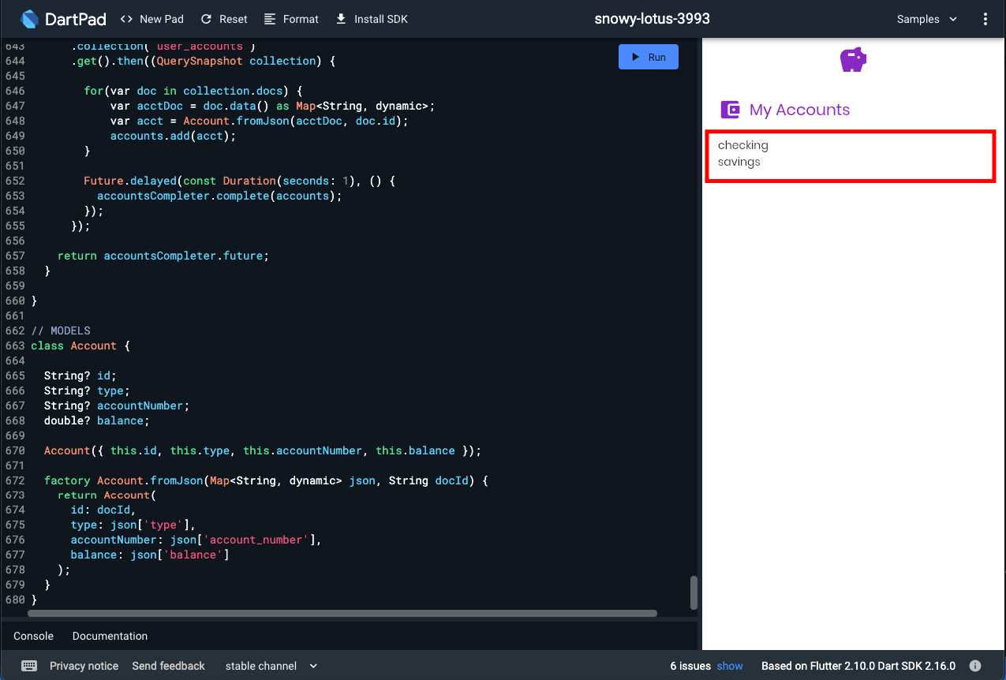Open the Samples dropdown
The height and width of the screenshot is (680, 1006).
927,19
